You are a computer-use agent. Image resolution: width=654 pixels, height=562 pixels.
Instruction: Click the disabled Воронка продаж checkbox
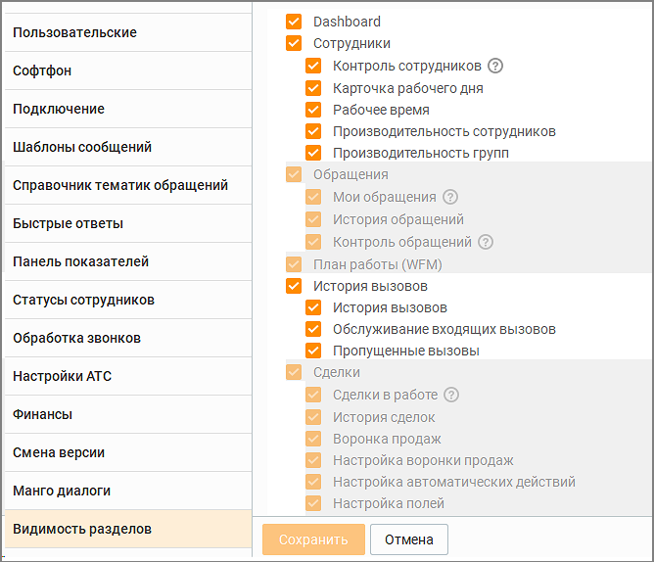pos(313,439)
